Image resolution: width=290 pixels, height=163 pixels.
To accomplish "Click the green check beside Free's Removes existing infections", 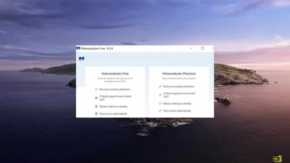I will (x=96, y=89).
